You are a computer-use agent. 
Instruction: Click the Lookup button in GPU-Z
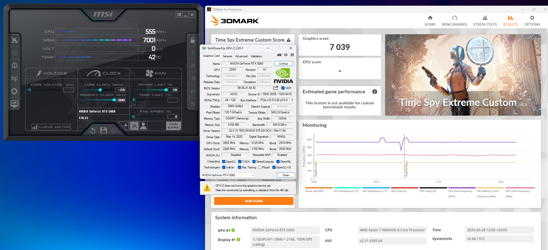tap(284, 64)
